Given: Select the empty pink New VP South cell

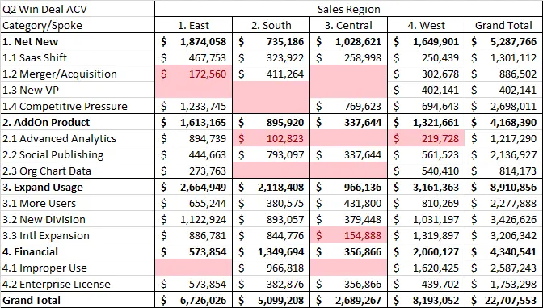Looking at the screenshot, I should [x=271, y=90].
